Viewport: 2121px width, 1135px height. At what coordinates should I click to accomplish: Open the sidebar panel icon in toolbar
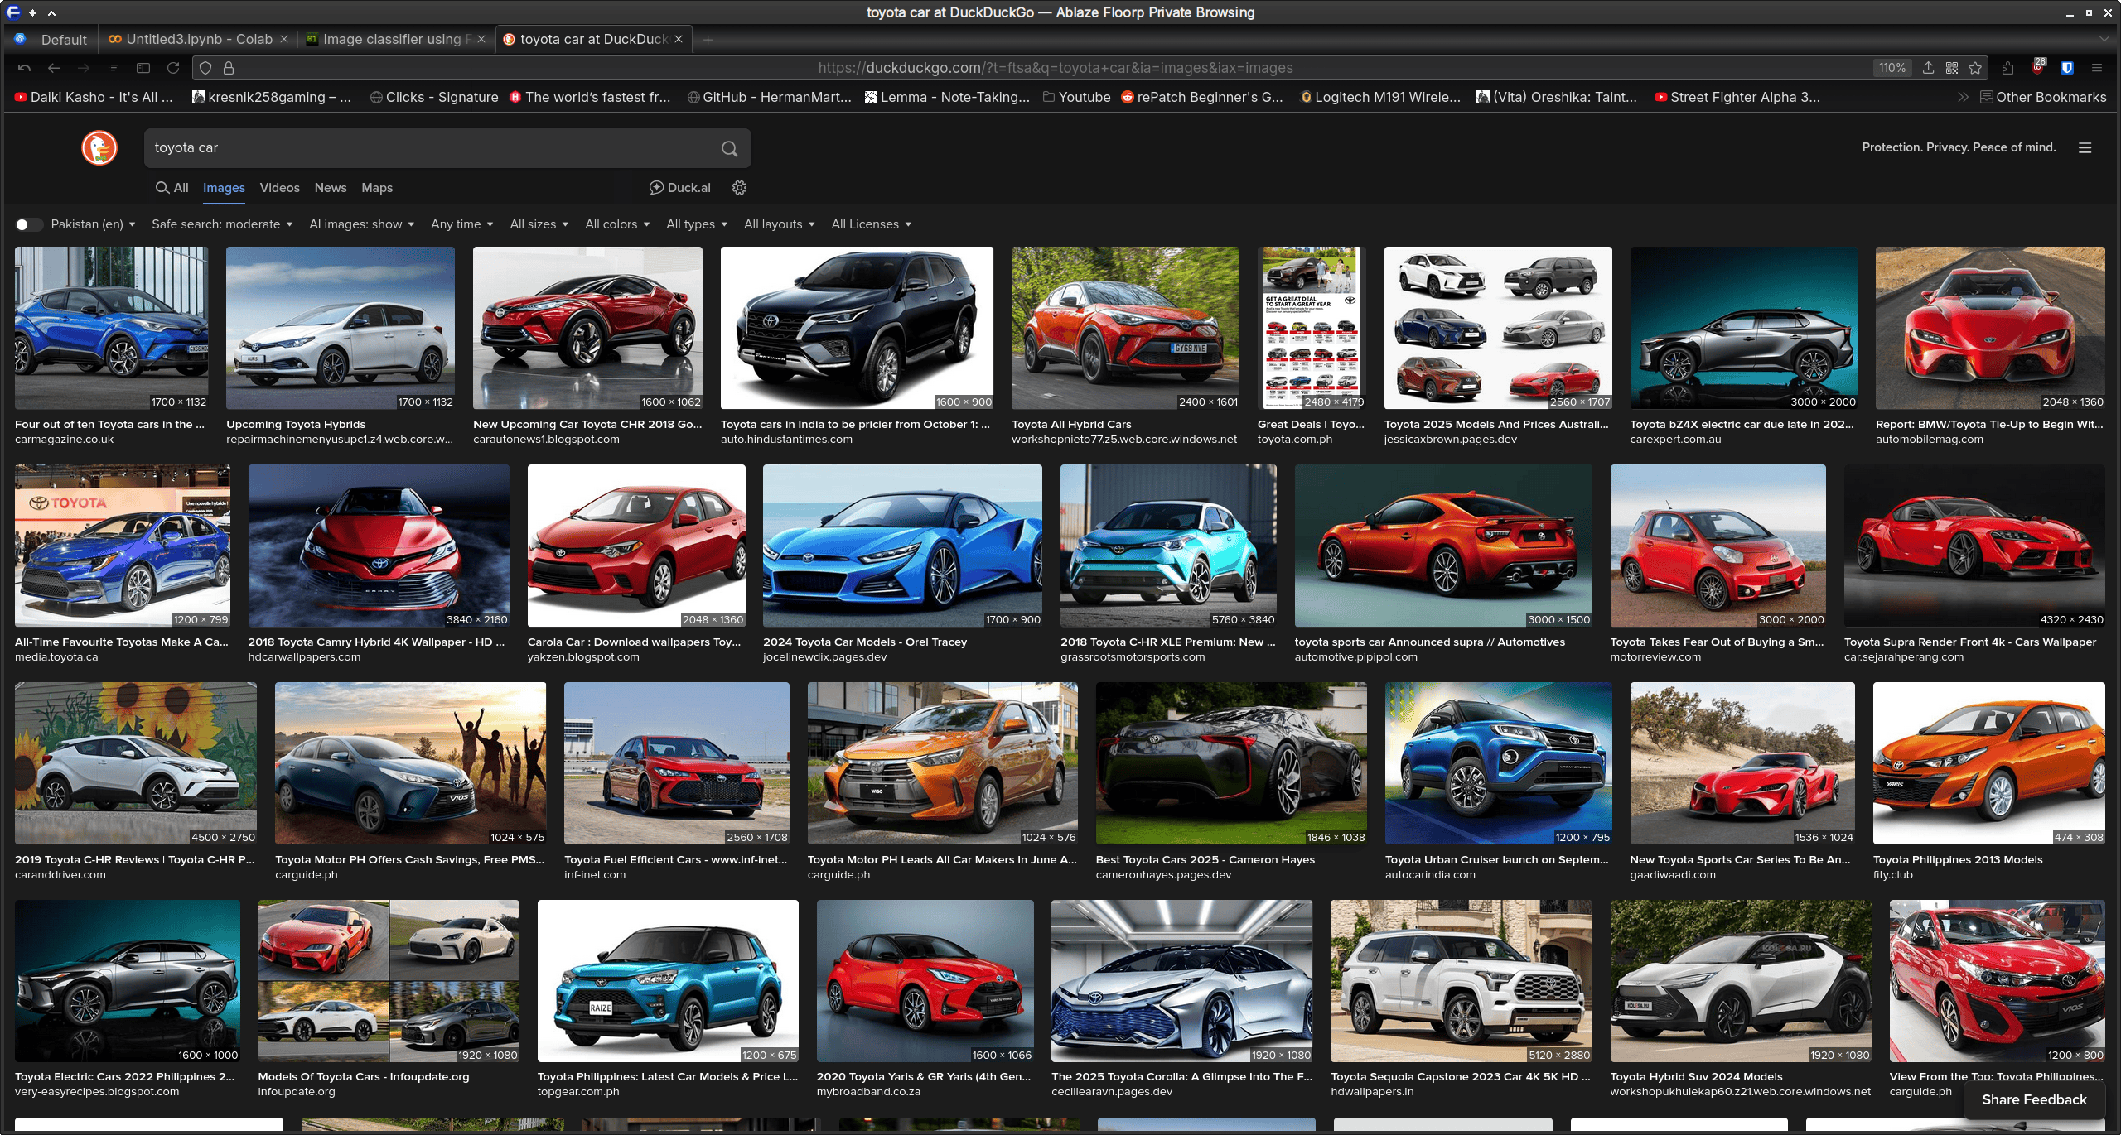pyautogui.click(x=143, y=68)
